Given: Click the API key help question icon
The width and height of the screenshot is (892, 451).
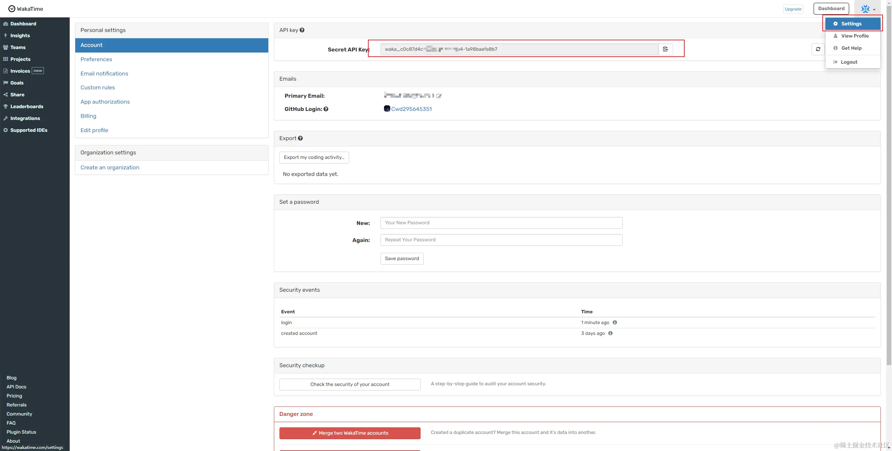Looking at the screenshot, I should tap(302, 30).
